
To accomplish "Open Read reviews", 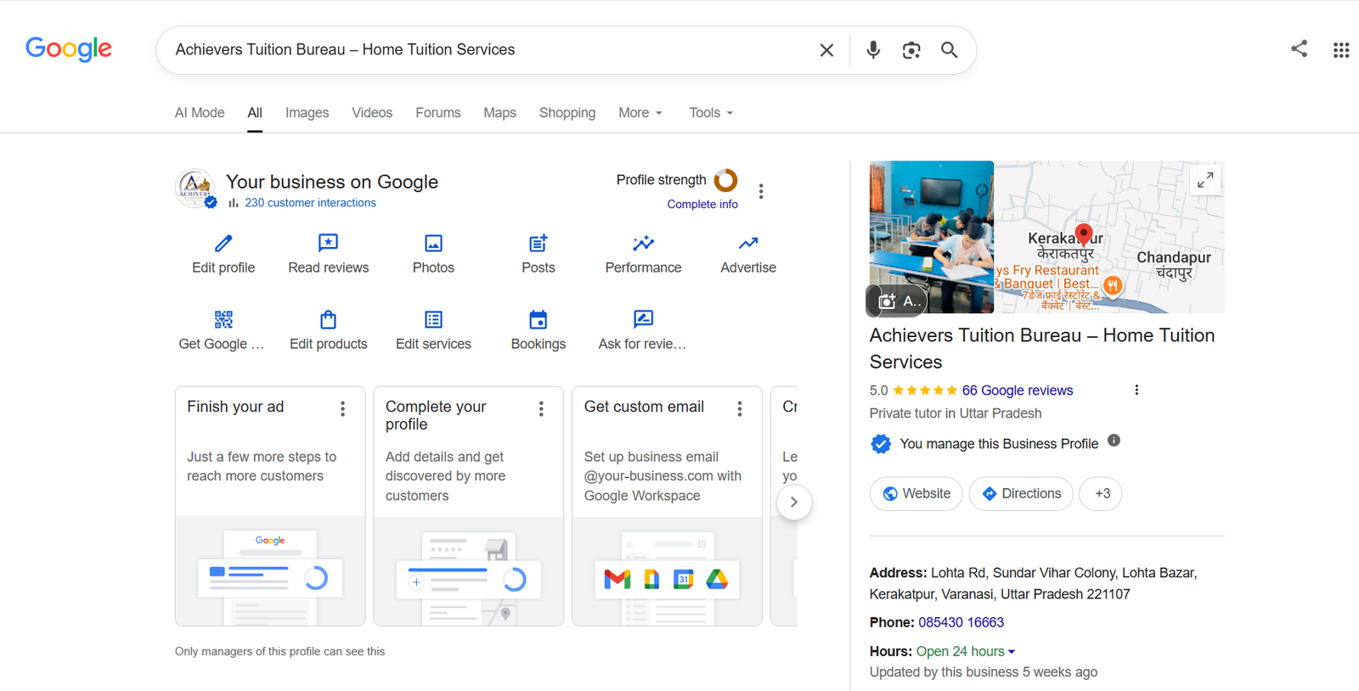I will 328,255.
